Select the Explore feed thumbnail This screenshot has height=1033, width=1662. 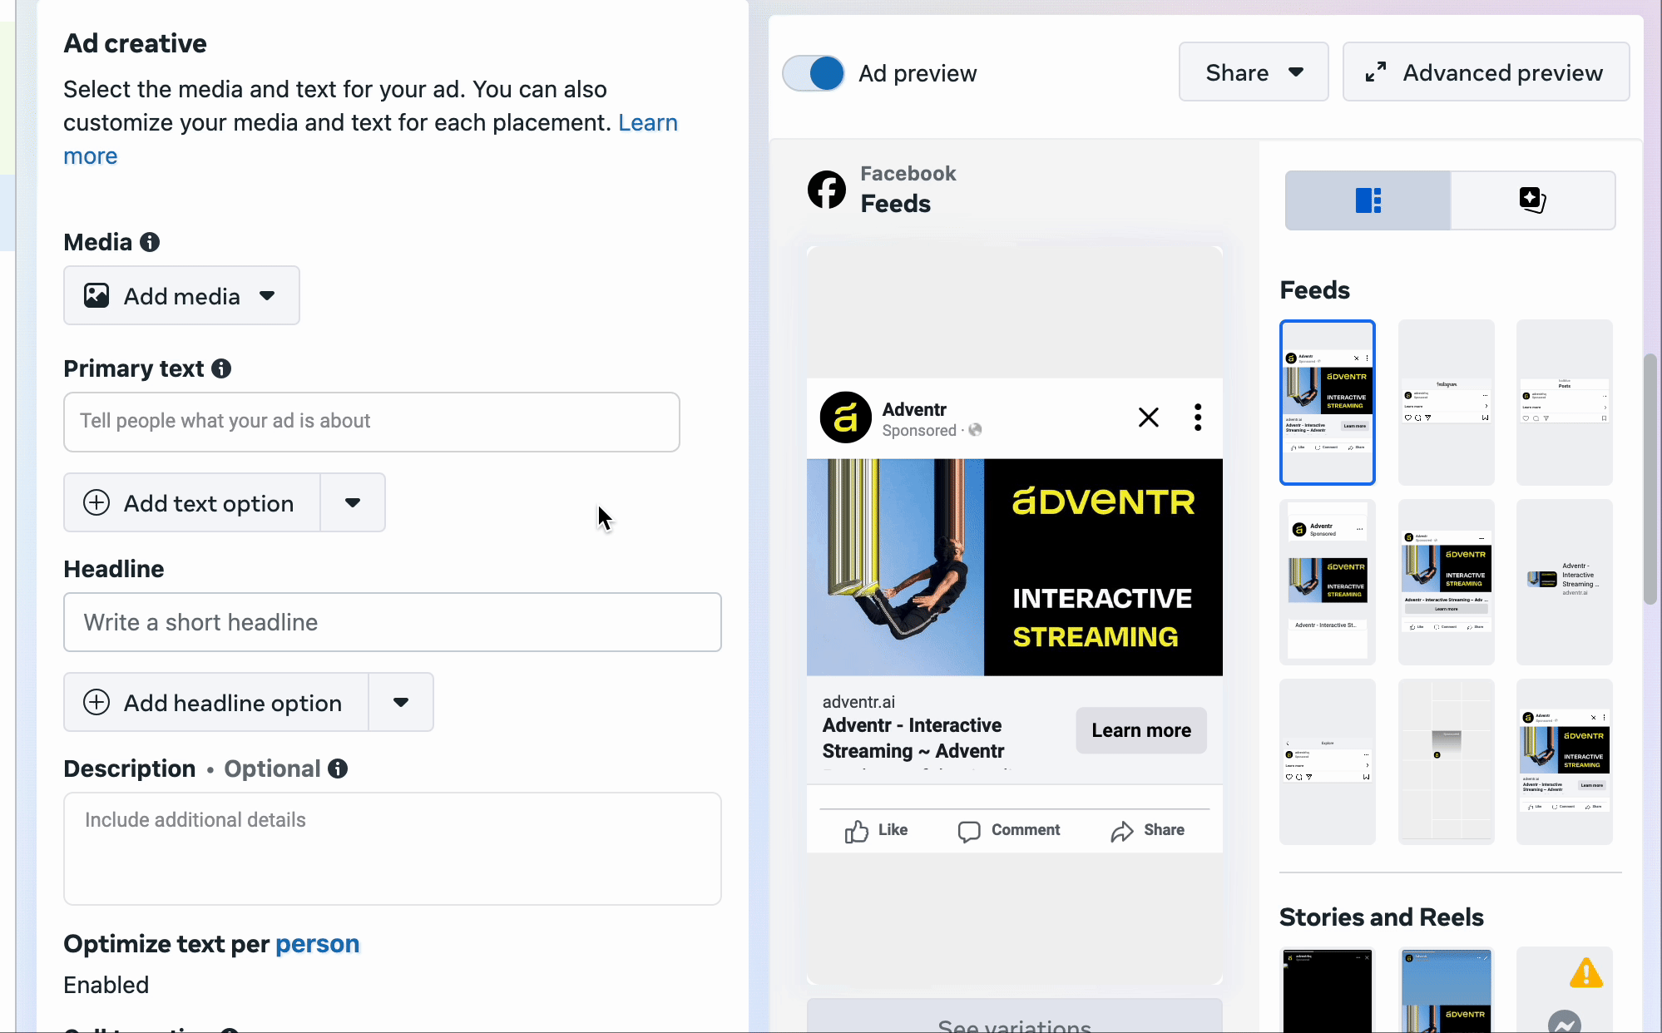click(1328, 762)
